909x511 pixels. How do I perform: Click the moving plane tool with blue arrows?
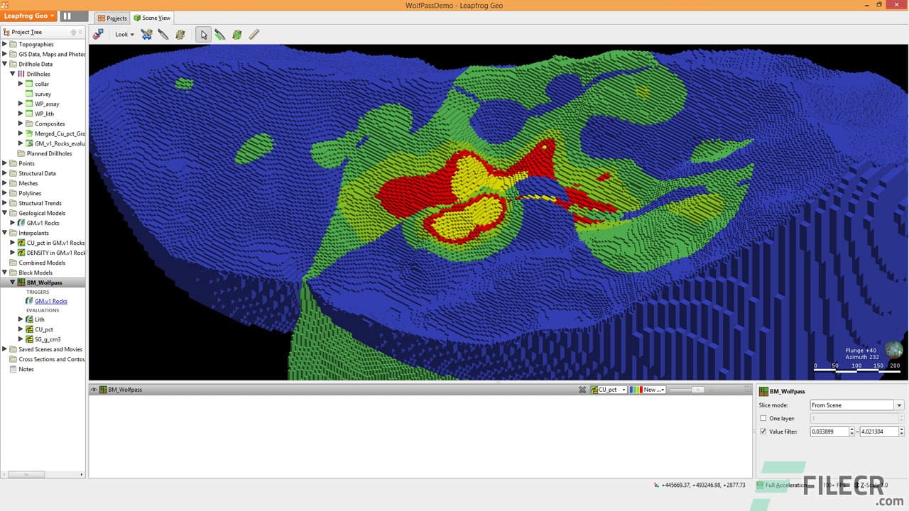[x=146, y=34]
